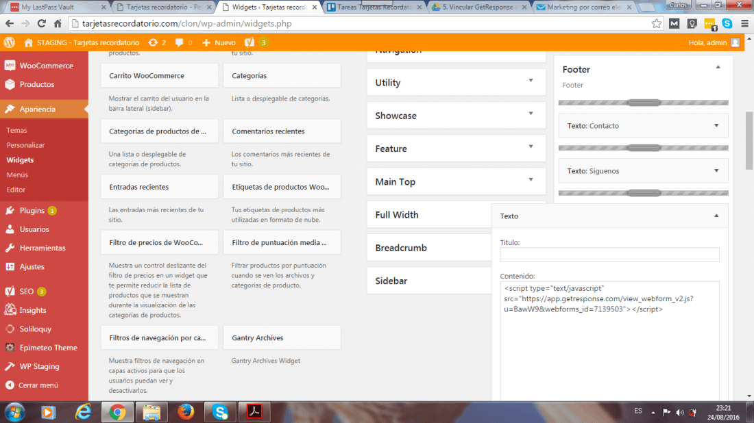The height and width of the screenshot is (423, 754).
Task: Click the Skype extension icon in Chrome
Action: 727,23
